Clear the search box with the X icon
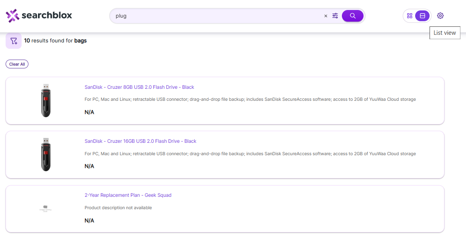The height and width of the screenshot is (234, 466). coord(326,16)
